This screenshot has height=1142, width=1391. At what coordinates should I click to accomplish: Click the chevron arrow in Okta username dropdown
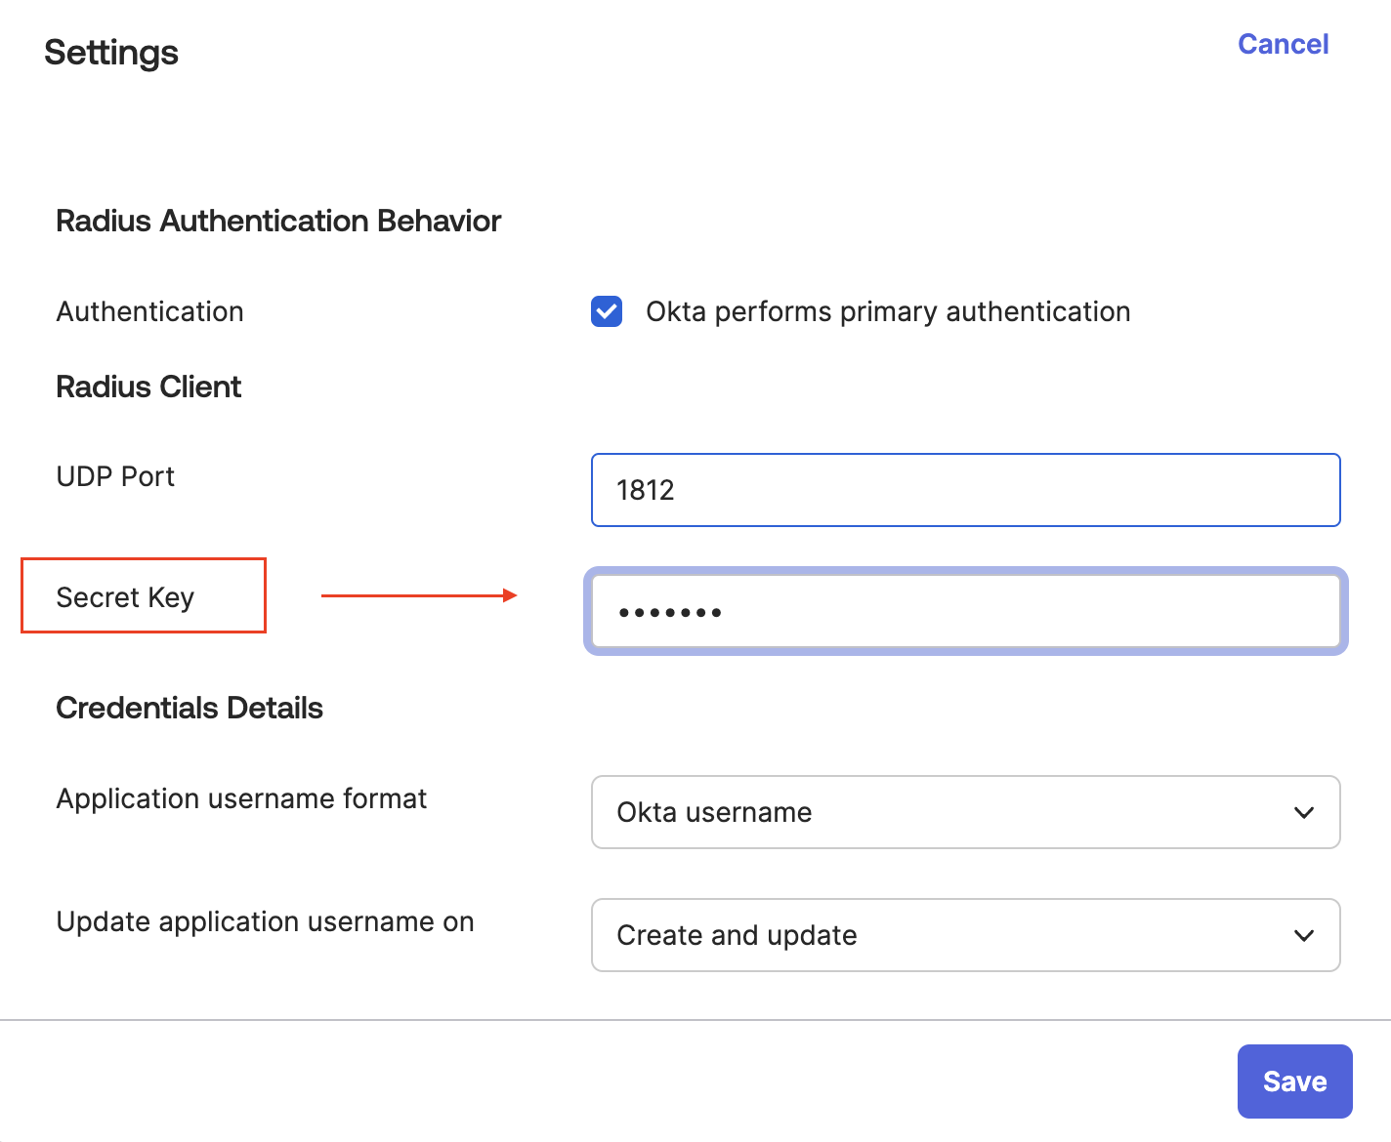coord(1303,812)
